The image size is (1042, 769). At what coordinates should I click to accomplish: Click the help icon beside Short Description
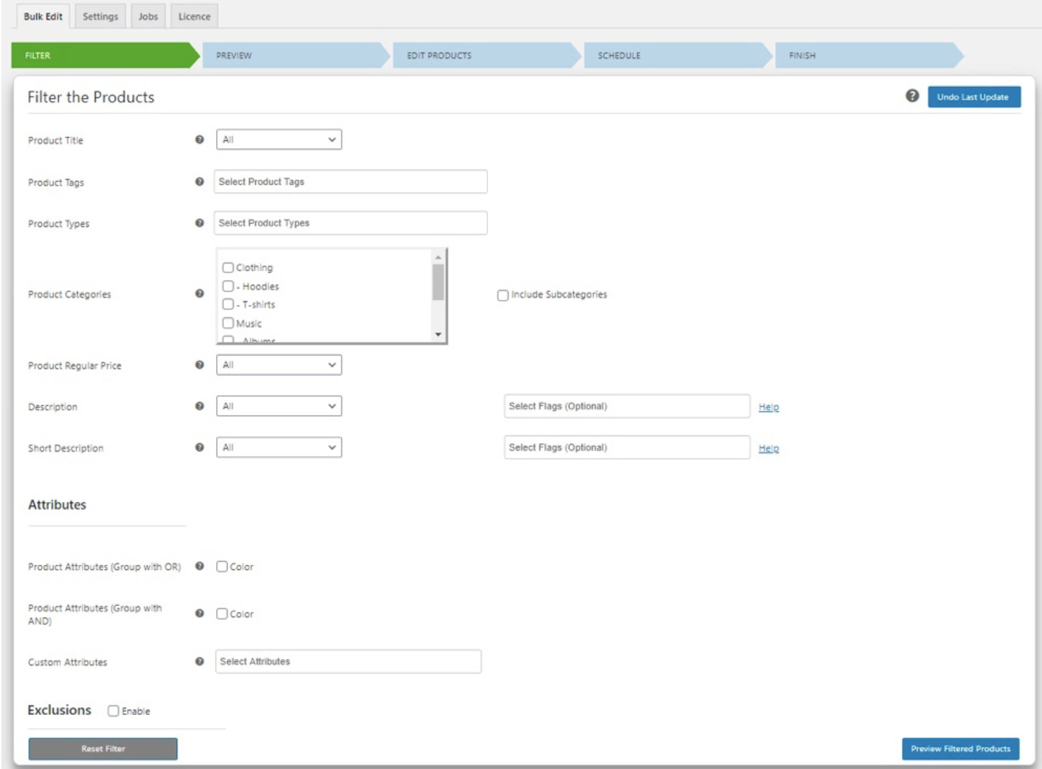[199, 448]
